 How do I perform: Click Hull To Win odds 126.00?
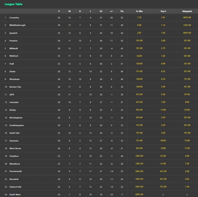click(139, 64)
